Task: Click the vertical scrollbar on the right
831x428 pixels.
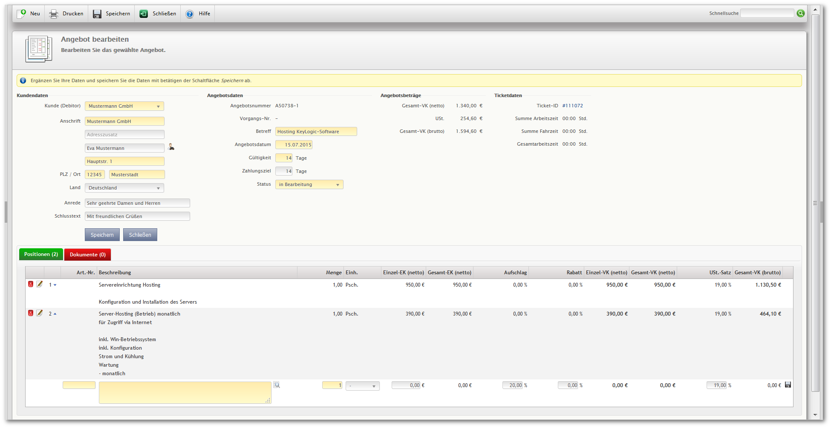Action: [x=815, y=203]
